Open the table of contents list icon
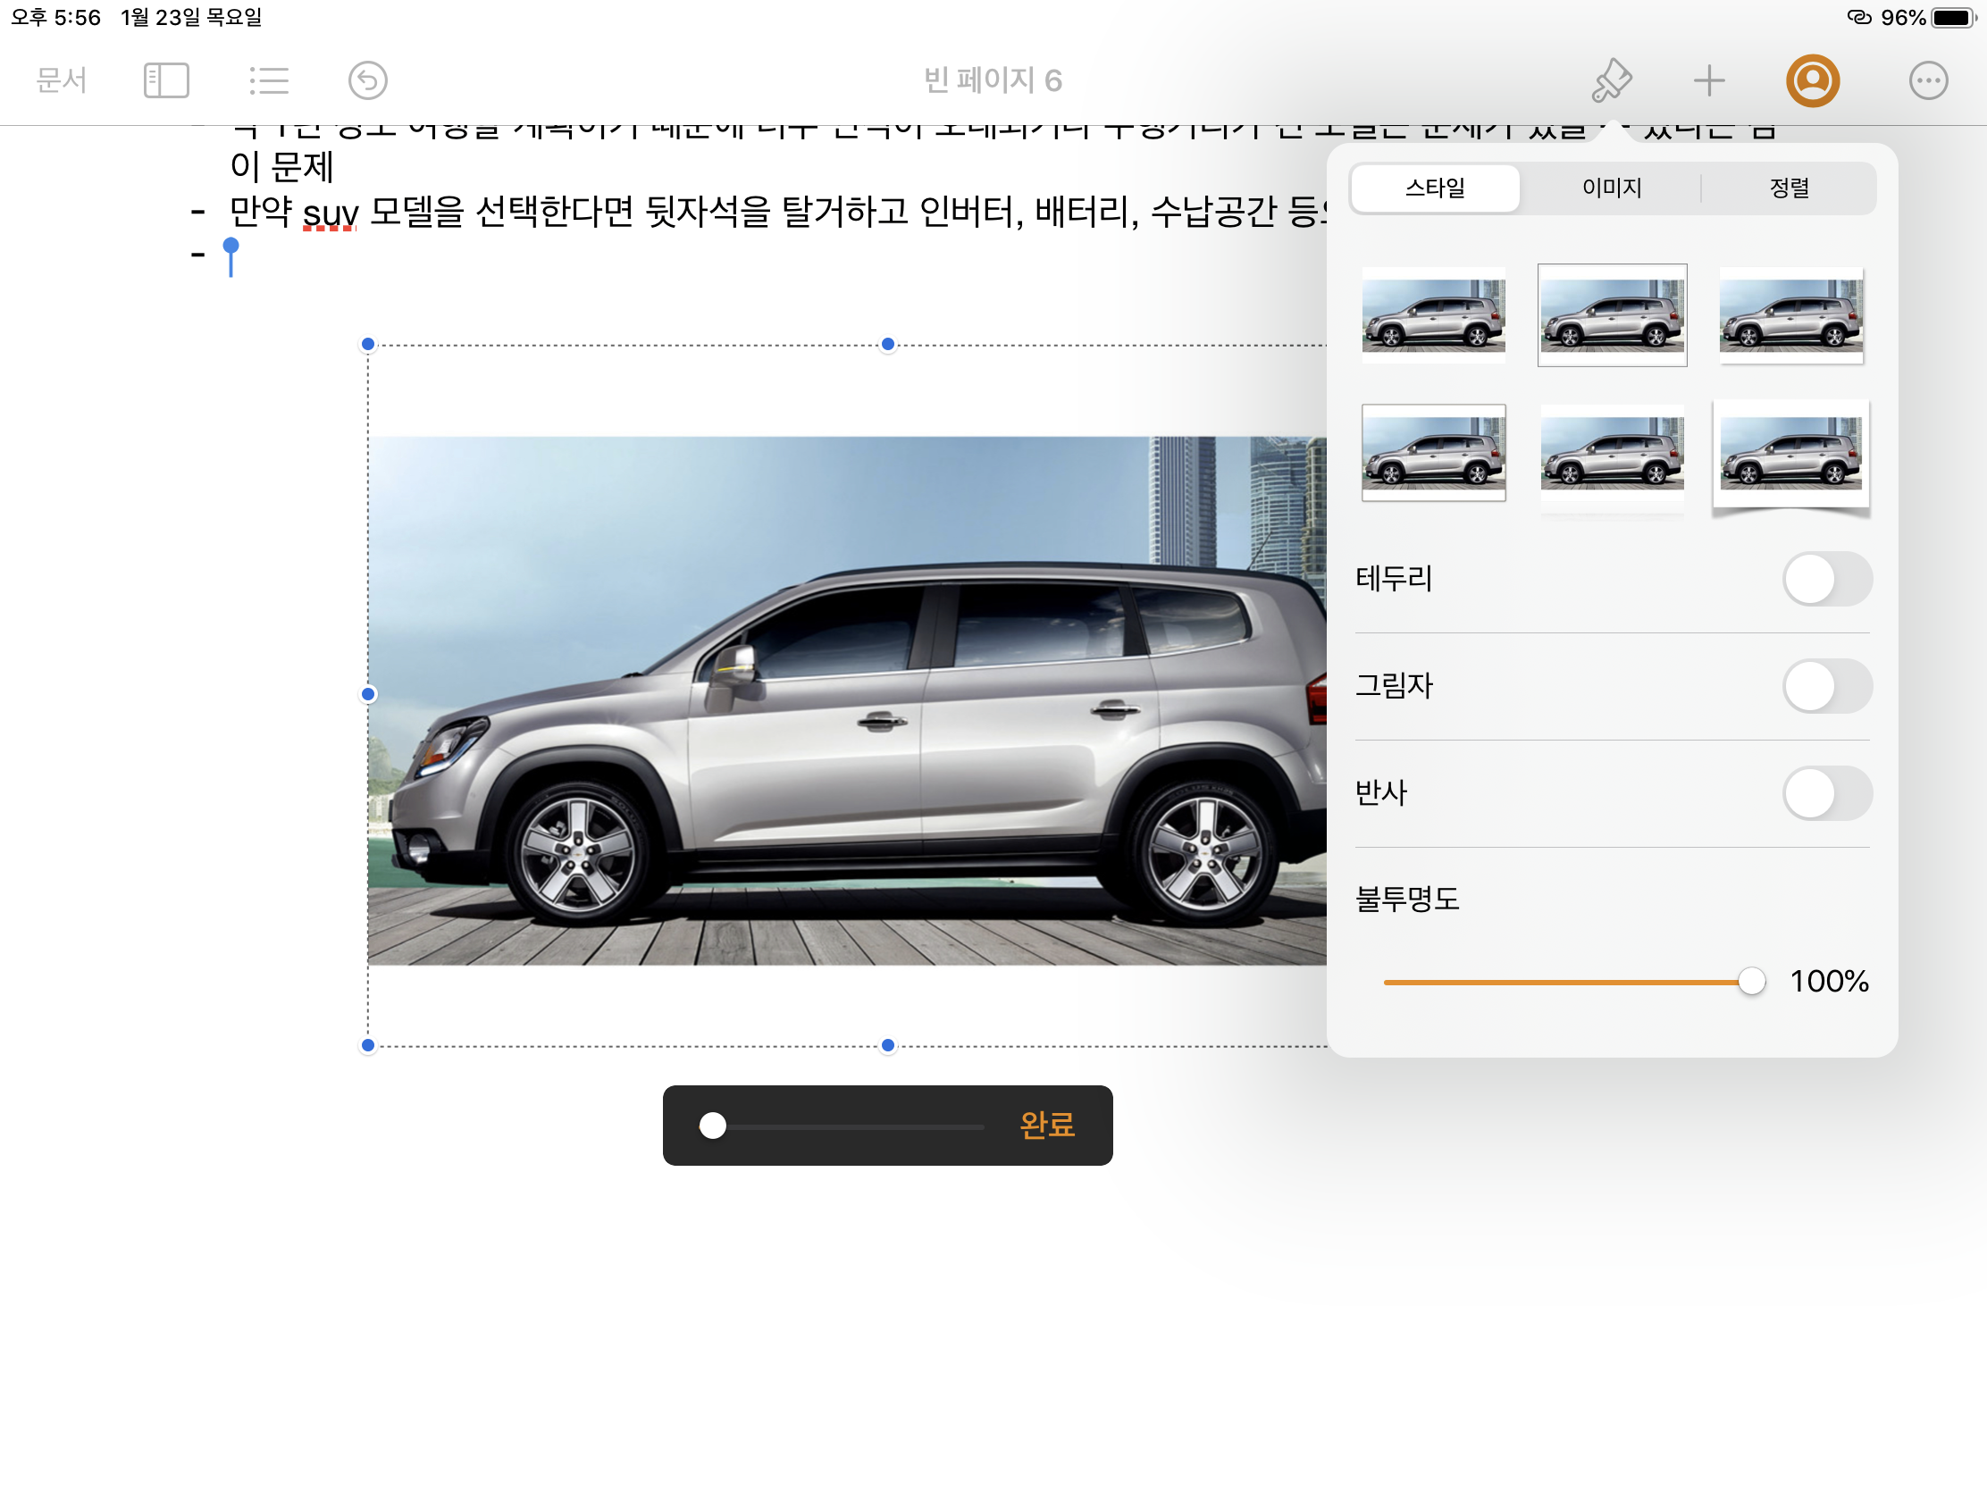The height and width of the screenshot is (1490, 1987). pos(269,80)
